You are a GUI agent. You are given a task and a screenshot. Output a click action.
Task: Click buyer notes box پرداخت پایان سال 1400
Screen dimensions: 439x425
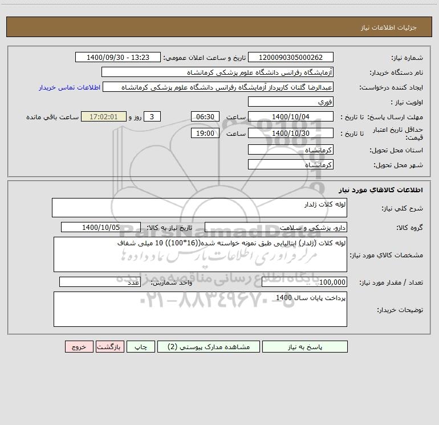pyautogui.click(x=200, y=309)
